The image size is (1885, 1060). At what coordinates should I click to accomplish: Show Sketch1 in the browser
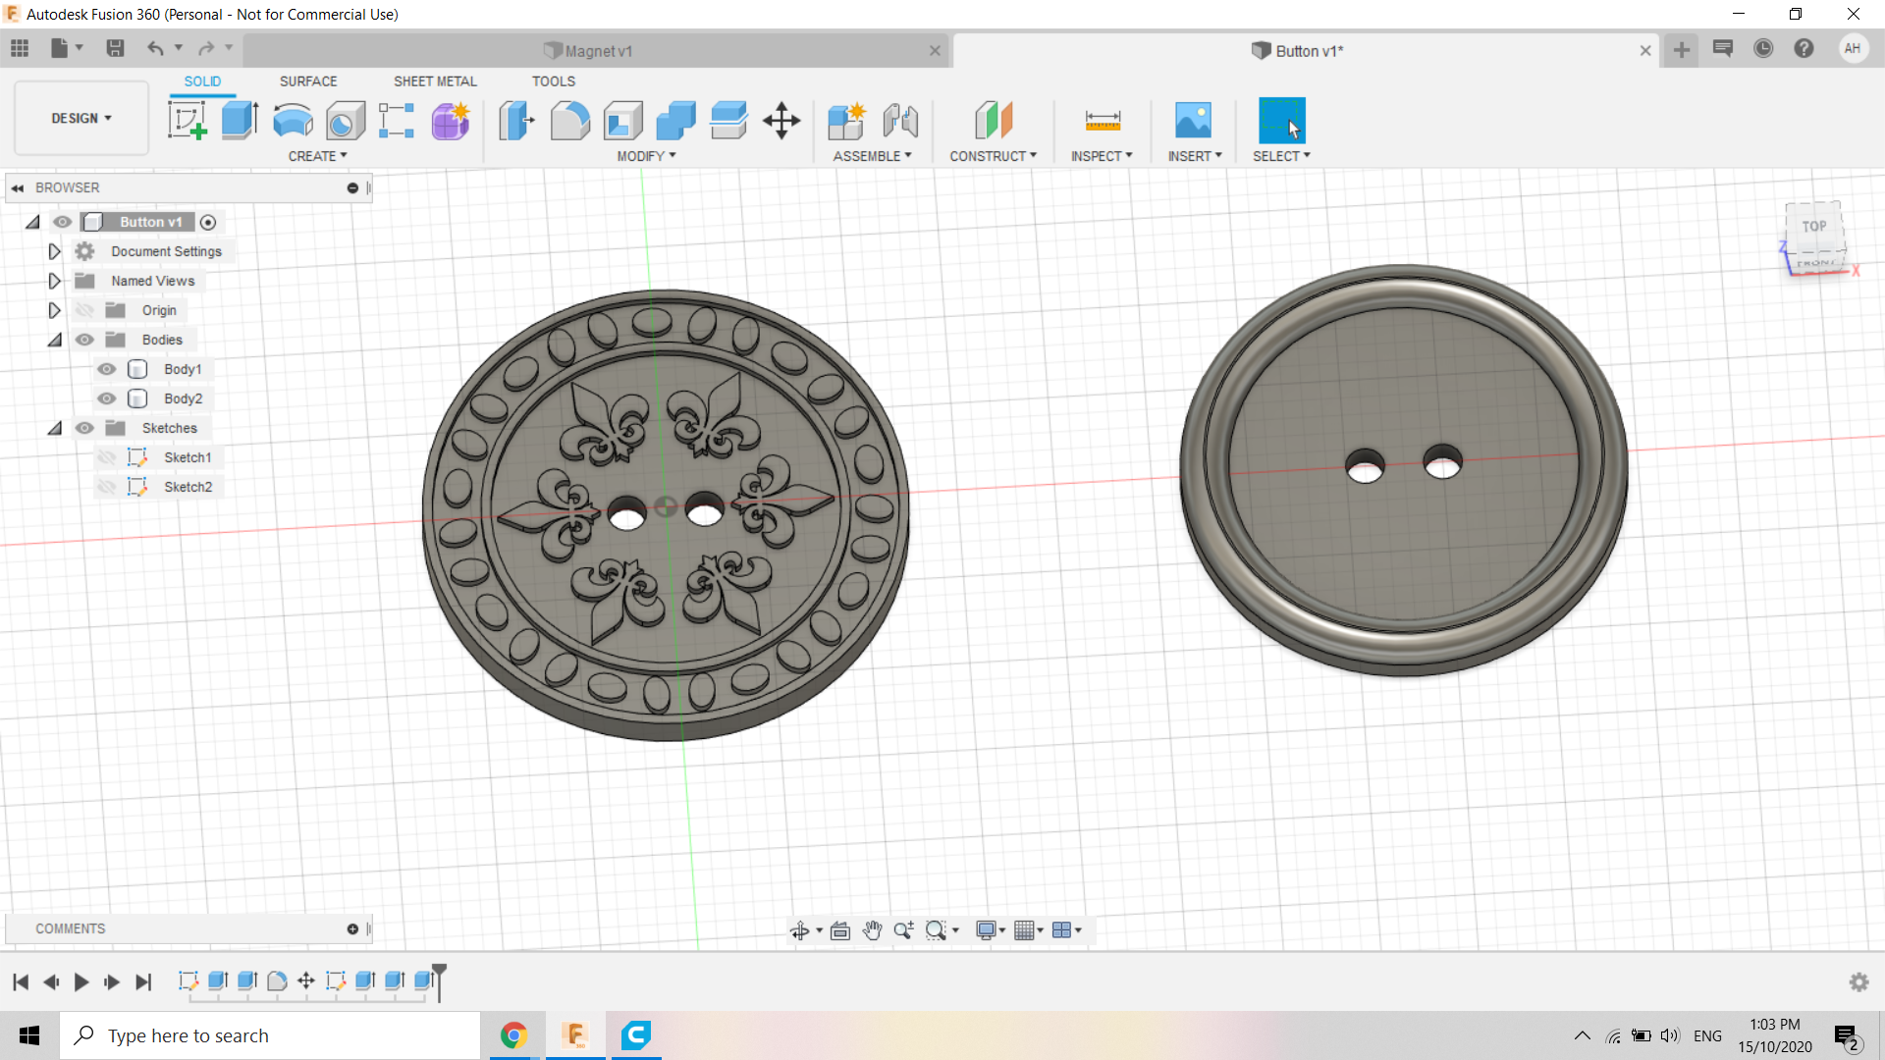(x=107, y=456)
